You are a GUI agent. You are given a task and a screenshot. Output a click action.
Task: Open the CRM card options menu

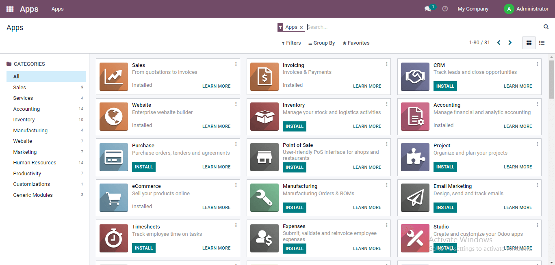pos(537,64)
